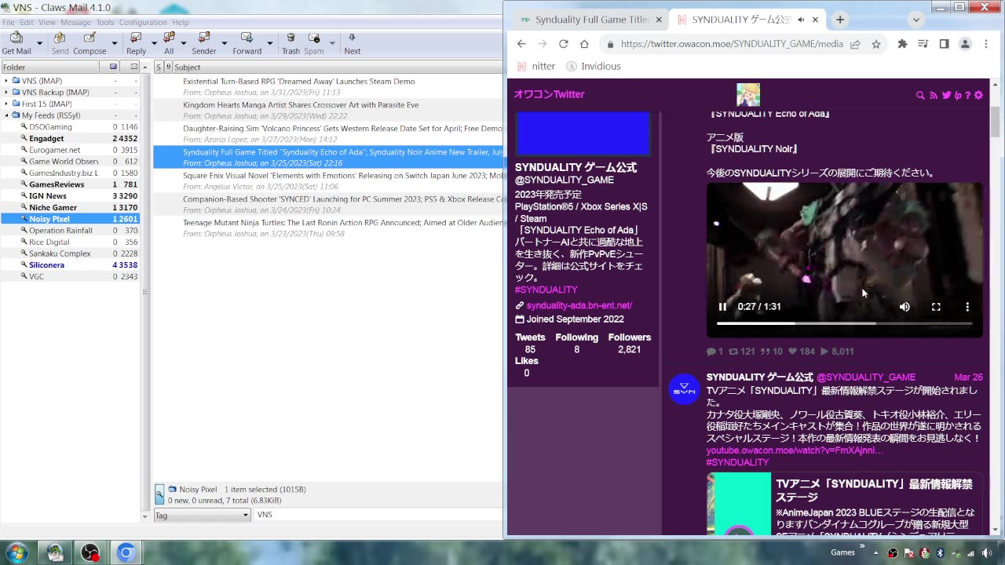The width and height of the screenshot is (1005, 565).
Task: Pause the playing video
Action: click(722, 307)
